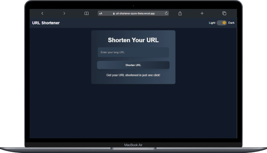The height and width of the screenshot is (153, 267).
Task: Show the tab overview icon
Action: tap(224, 13)
